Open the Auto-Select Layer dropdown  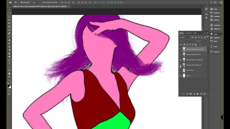point(35,2)
